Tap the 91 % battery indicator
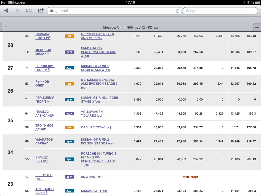The image size is (261, 196). pos(254,2)
